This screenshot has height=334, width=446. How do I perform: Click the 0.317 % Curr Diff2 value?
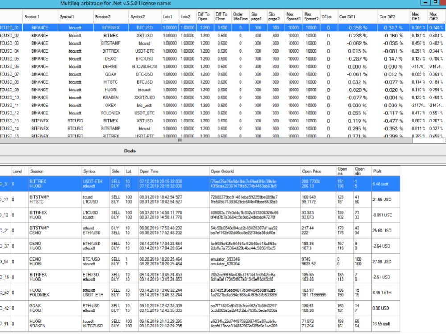pyautogui.click(x=394, y=28)
